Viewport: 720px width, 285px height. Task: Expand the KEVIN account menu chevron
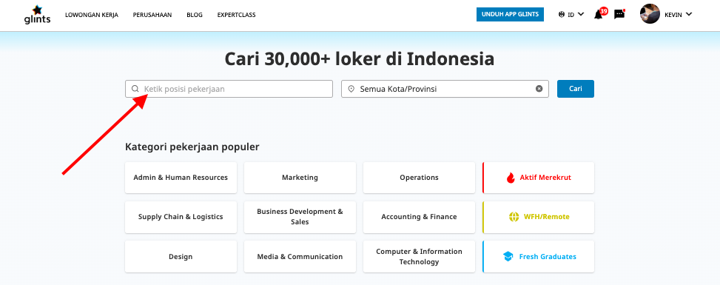tap(689, 14)
